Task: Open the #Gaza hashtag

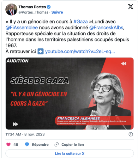Action: pyautogui.click(x=81, y=21)
